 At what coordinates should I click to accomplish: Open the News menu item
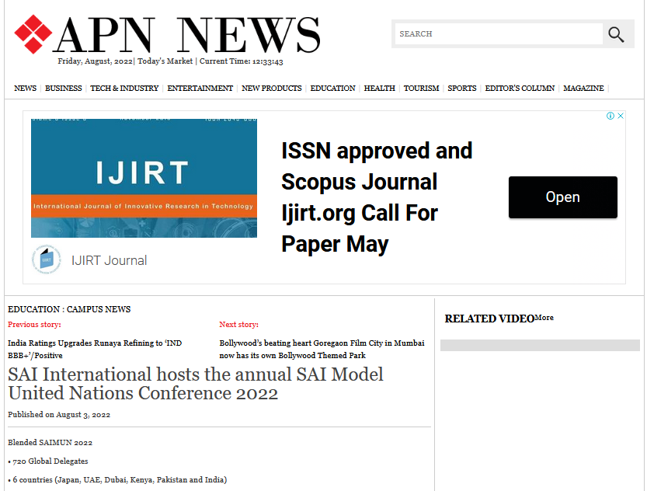25,89
